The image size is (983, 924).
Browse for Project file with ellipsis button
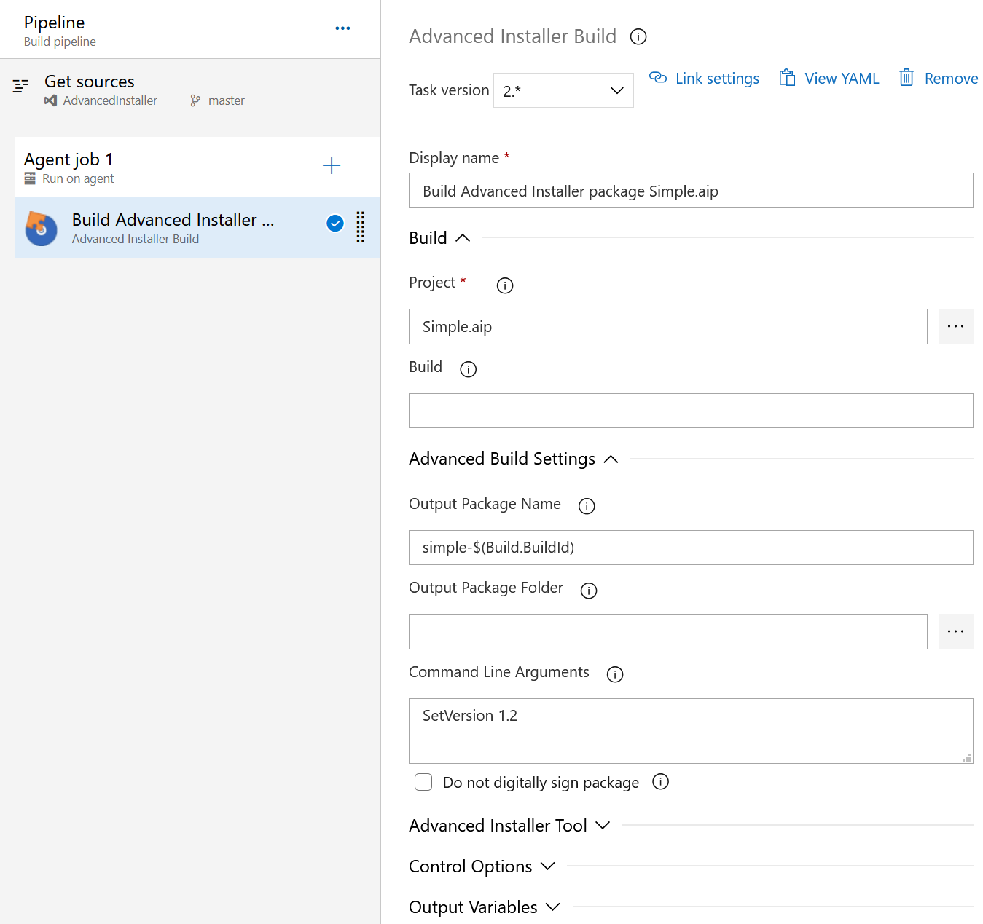[956, 326]
